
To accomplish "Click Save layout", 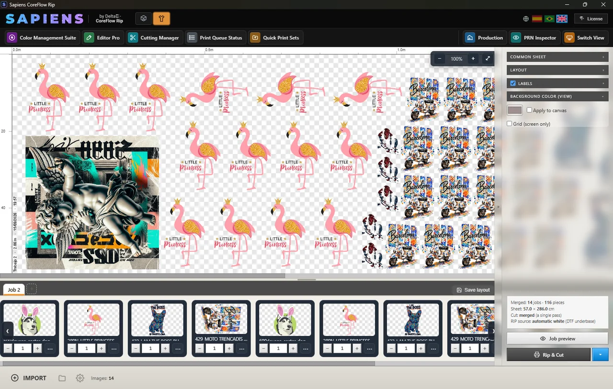I will [x=473, y=290].
